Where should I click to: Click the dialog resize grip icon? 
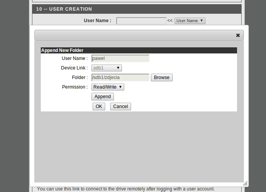(245, 184)
